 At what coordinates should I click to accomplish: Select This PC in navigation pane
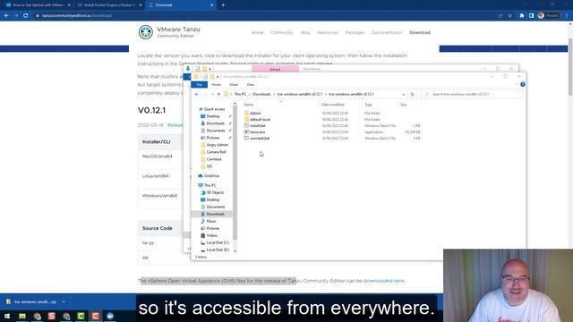[210, 185]
